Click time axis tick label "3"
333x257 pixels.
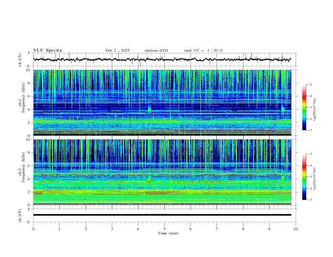112,229
